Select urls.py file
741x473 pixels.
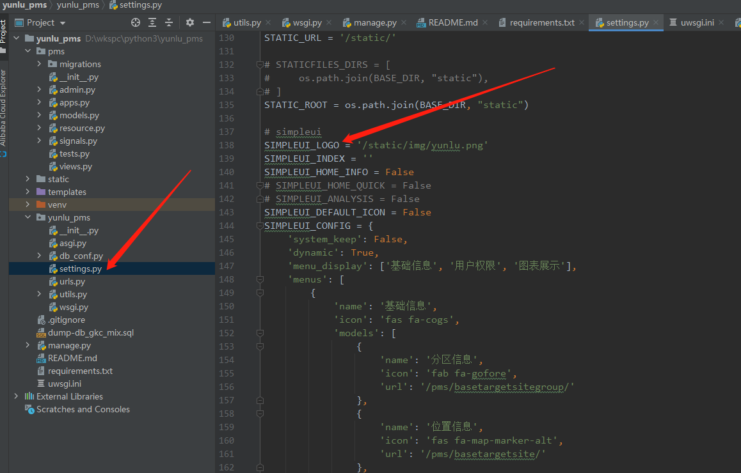pos(72,281)
